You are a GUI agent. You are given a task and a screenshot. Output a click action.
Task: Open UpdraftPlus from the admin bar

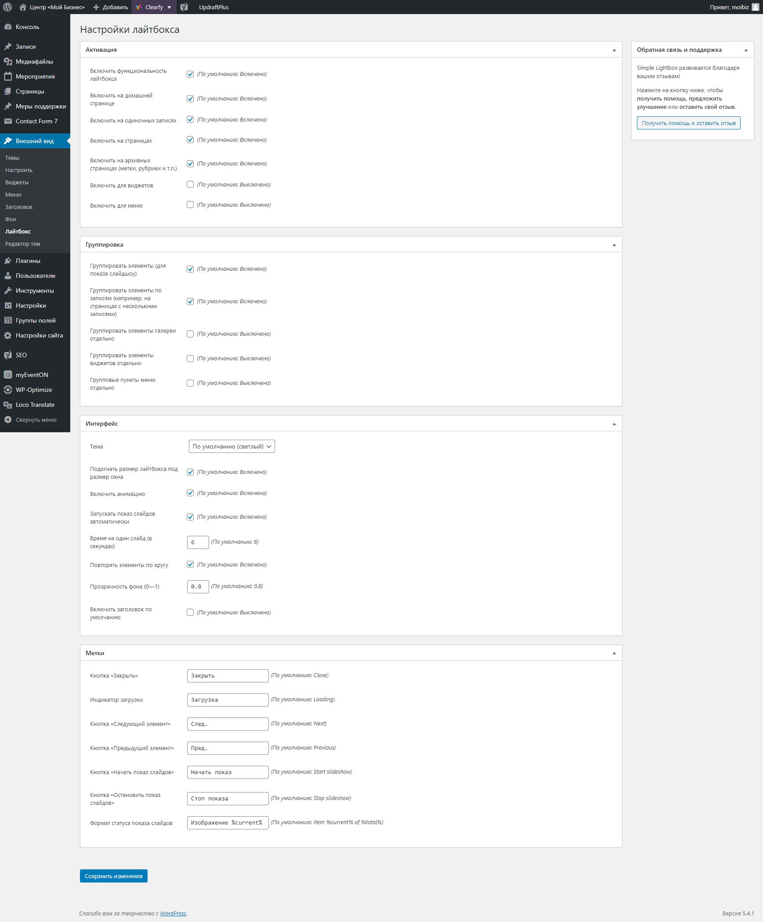point(213,7)
